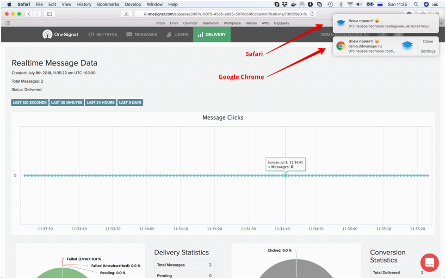Screen dimensions: 446x279
Task: Open the Drive bookmark
Action: click(x=174, y=23)
